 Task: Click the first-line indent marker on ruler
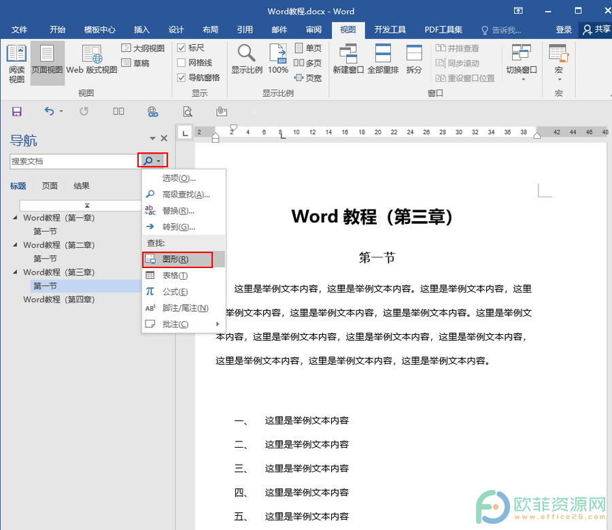coord(233,128)
